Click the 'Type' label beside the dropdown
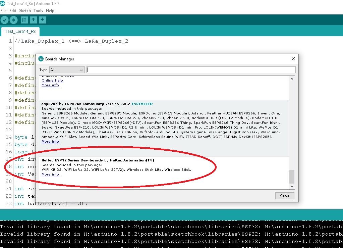The height and width of the screenshot is (248, 343). pyautogui.click(x=43, y=70)
